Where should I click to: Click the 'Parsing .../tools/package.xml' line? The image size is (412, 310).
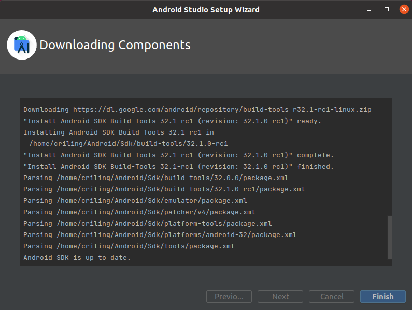click(129, 246)
